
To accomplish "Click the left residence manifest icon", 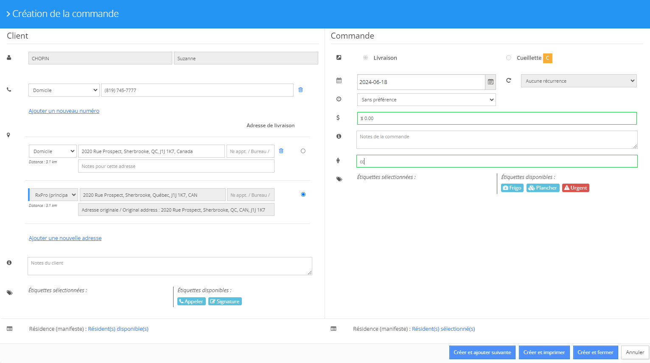I will click(x=9, y=329).
